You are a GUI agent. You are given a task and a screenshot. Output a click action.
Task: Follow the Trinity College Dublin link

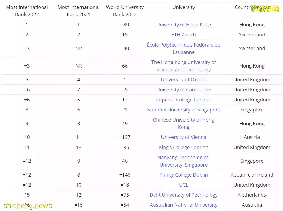coord(183,175)
